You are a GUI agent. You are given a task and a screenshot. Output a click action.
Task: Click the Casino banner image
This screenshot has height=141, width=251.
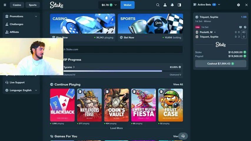pyautogui.click(x=83, y=24)
